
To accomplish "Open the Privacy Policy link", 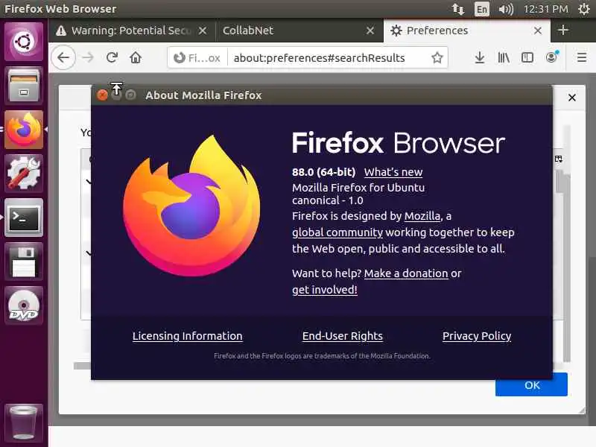I will pos(477,336).
